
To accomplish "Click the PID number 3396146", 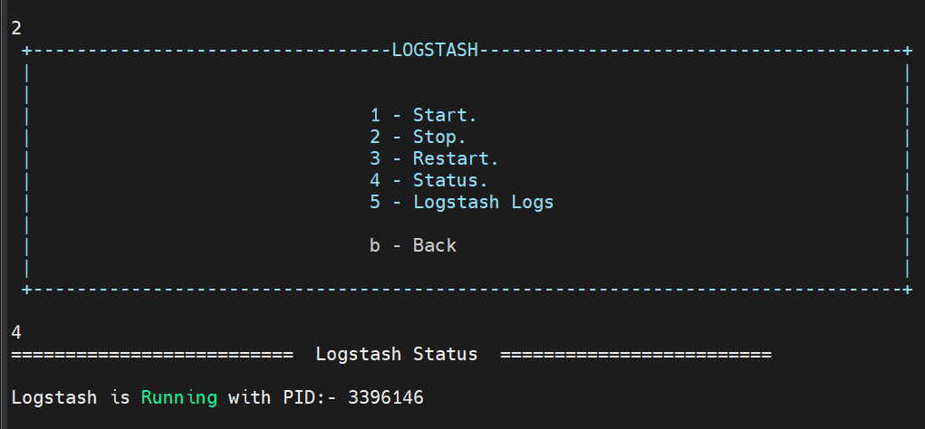I will [x=386, y=397].
